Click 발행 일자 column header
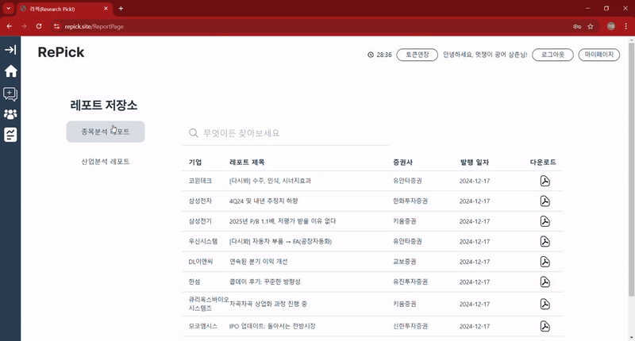 point(475,163)
